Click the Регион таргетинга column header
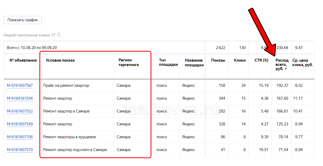This screenshot has height=166, width=323. point(129,62)
